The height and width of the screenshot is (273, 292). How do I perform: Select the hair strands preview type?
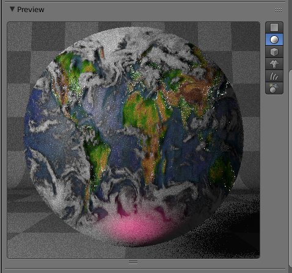click(274, 76)
